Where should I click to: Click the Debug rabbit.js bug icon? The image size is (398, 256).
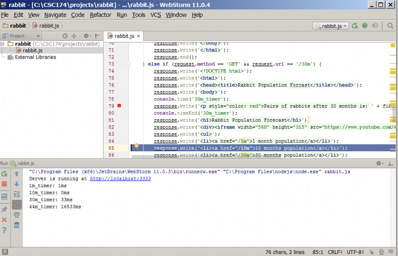(365, 26)
